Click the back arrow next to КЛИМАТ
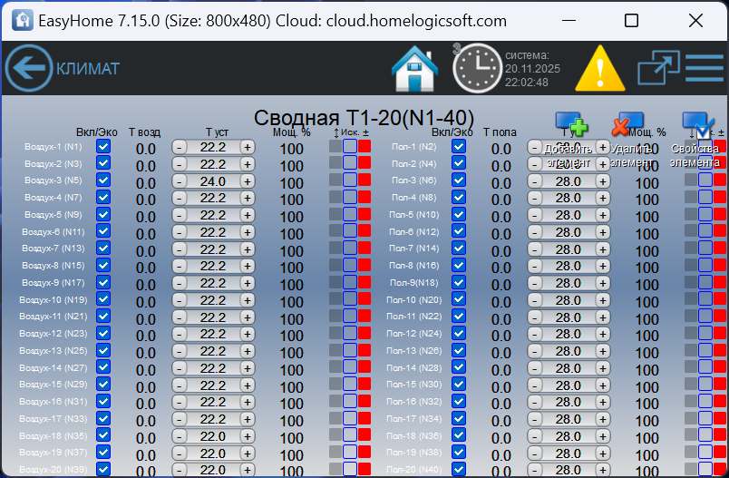This screenshot has width=729, height=478. pos(28,68)
